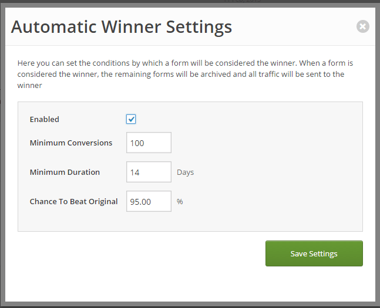Viewport: 380px width, 308px height.
Task: Click the Enabled label text
Action: [x=45, y=119]
